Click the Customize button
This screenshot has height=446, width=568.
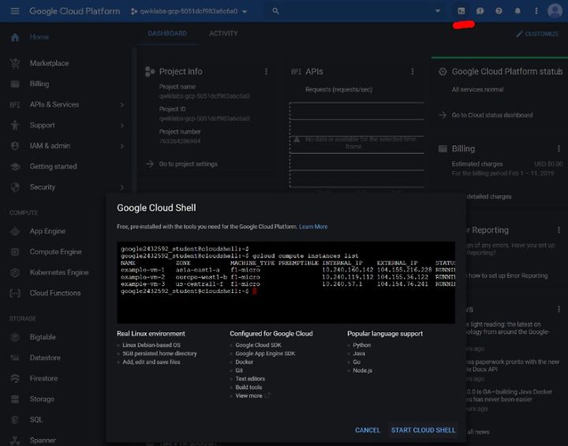[x=537, y=34]
